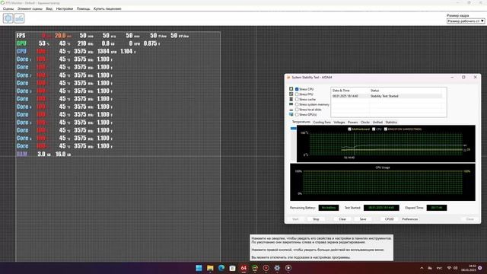This screenshot has width=487, height=274.
Task: Open the Настройки menu
Action: point(64,8)
